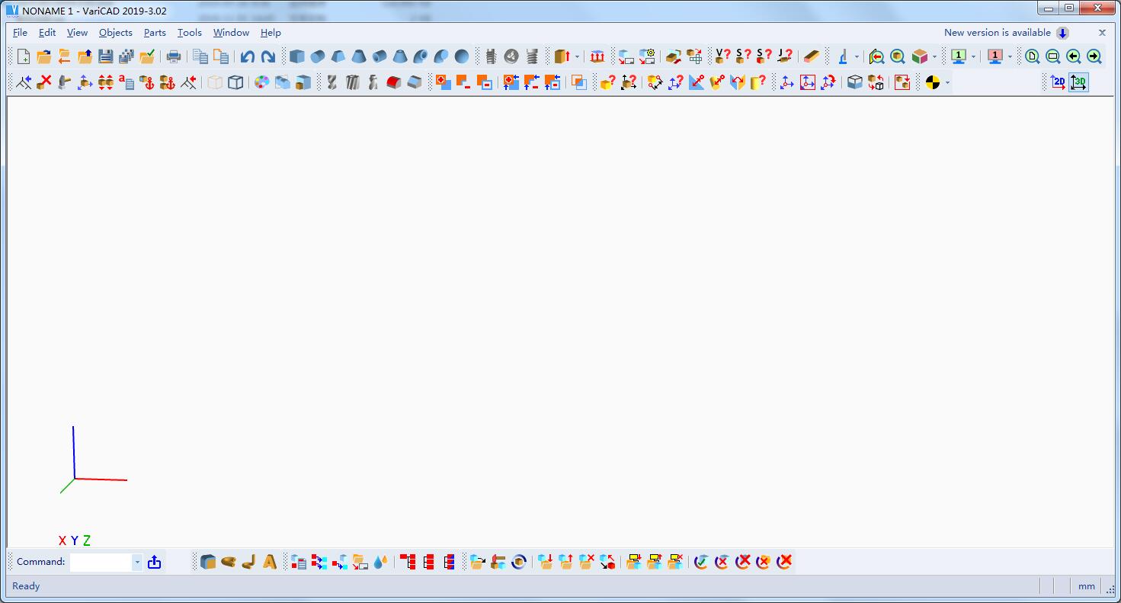This screenshot has height=603, width=1121.
Task: Select the wireframe cube display icon
Action: (x=236, y=82)
